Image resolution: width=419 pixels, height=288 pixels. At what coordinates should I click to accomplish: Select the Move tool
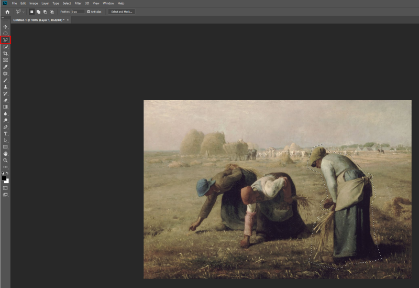point(5,27)
